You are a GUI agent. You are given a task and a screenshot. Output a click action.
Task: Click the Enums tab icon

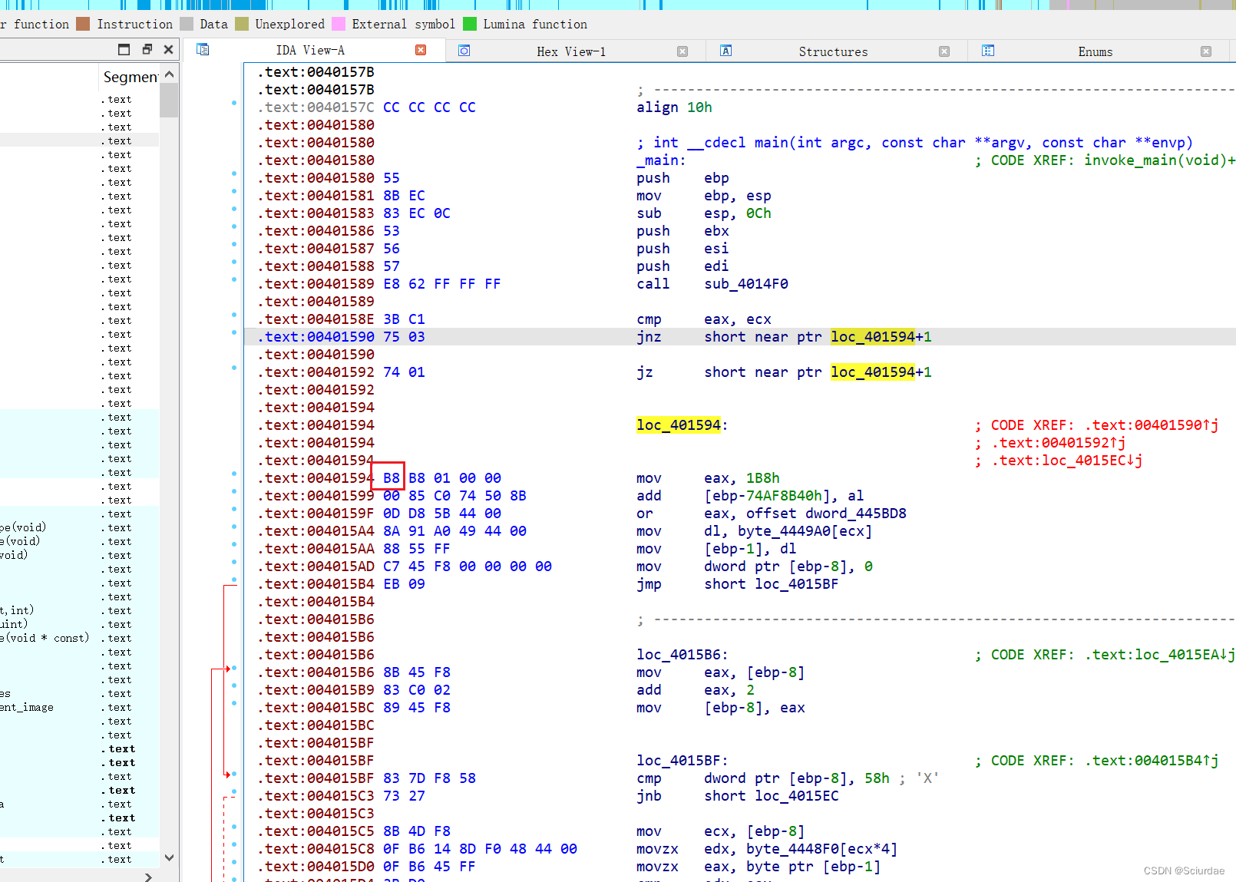[988, 51]
